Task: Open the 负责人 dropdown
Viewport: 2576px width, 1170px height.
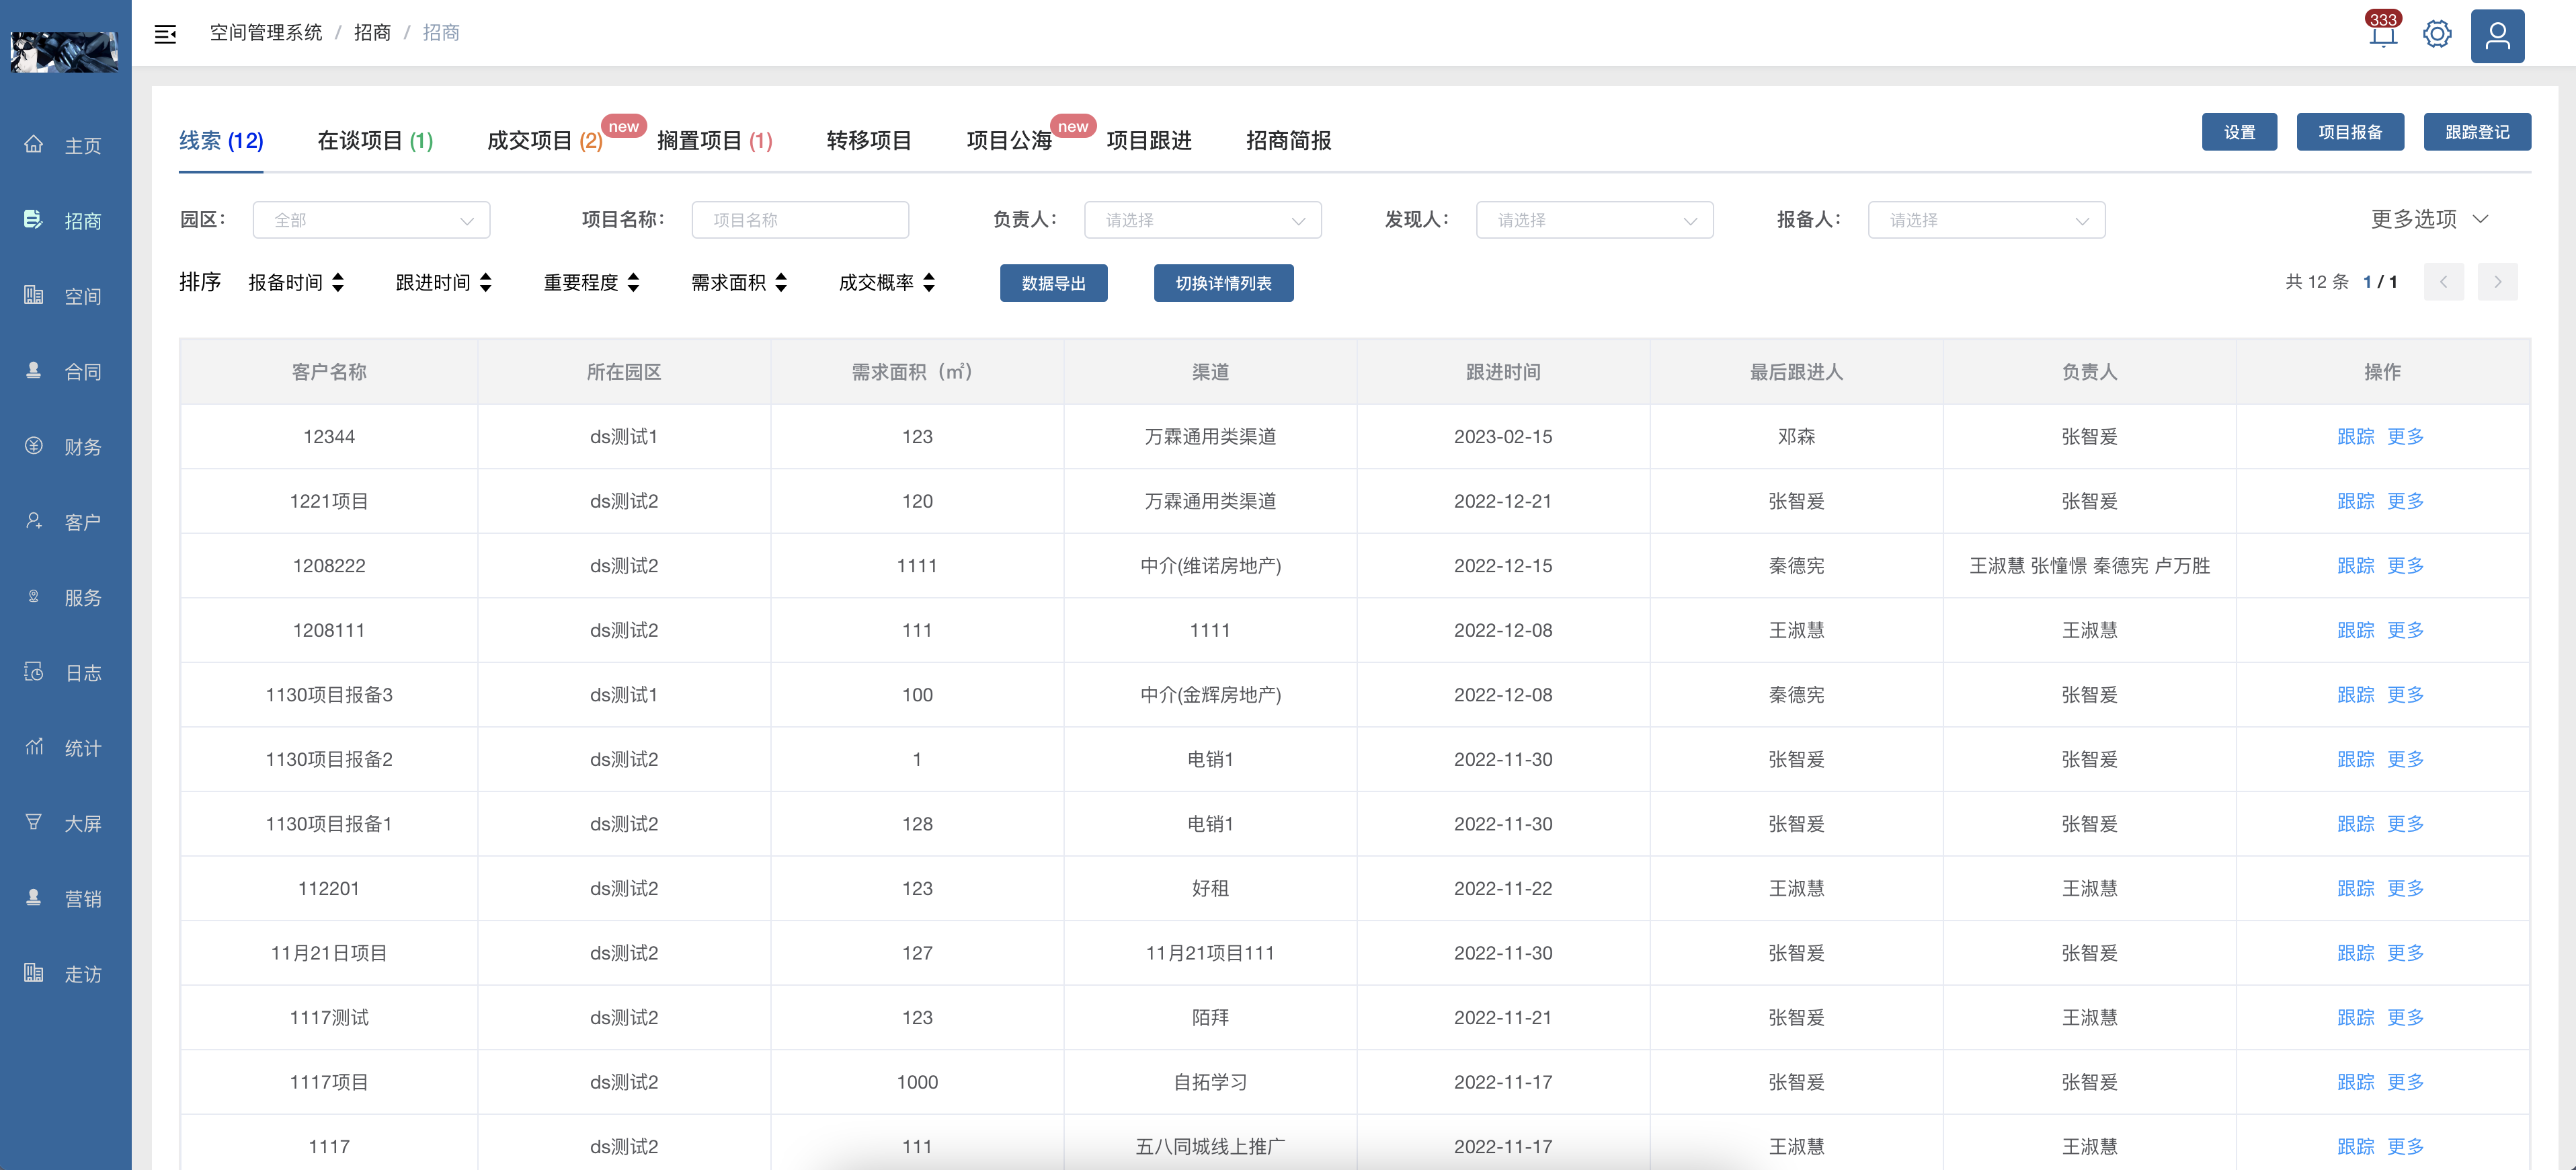Action: 1202,220
